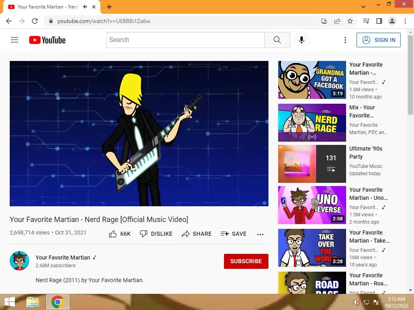
Task: Open the Chrome profile avatar
Action: pyautogui.click(x=392, y=21)
